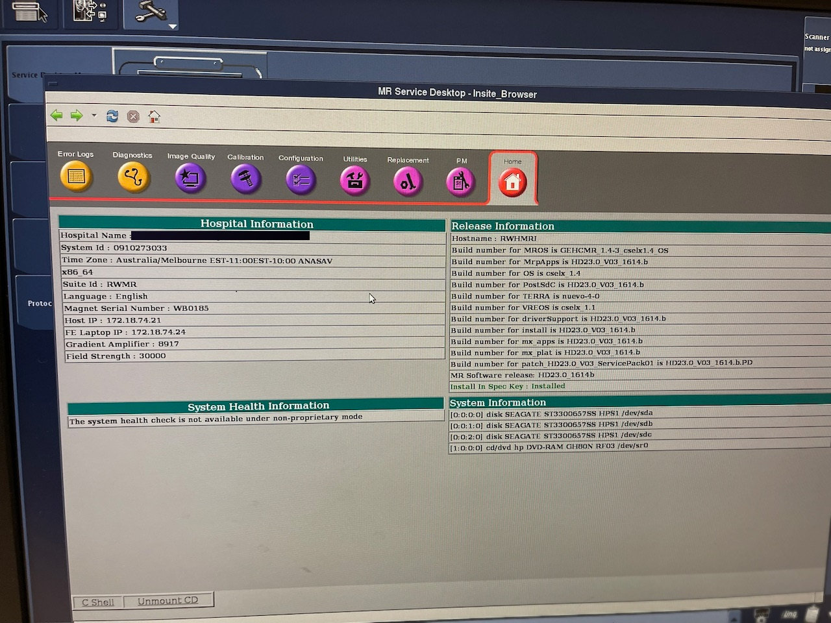Expand the service tools wrench dropdown
The height and width of the screenshot is (623, 831).
click(x=172, y=27)
